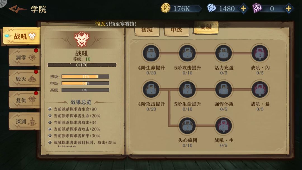Tap the locked 强悍体质 skill node
Screen dimensions: 302x170
pyautogui.click(x=224, y=89)
